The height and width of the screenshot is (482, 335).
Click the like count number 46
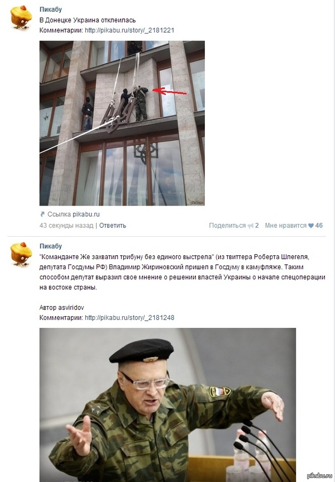click(x=319, y=225)
